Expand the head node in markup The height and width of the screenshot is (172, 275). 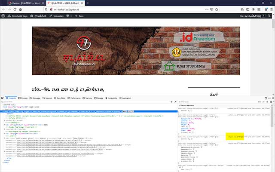3,109
